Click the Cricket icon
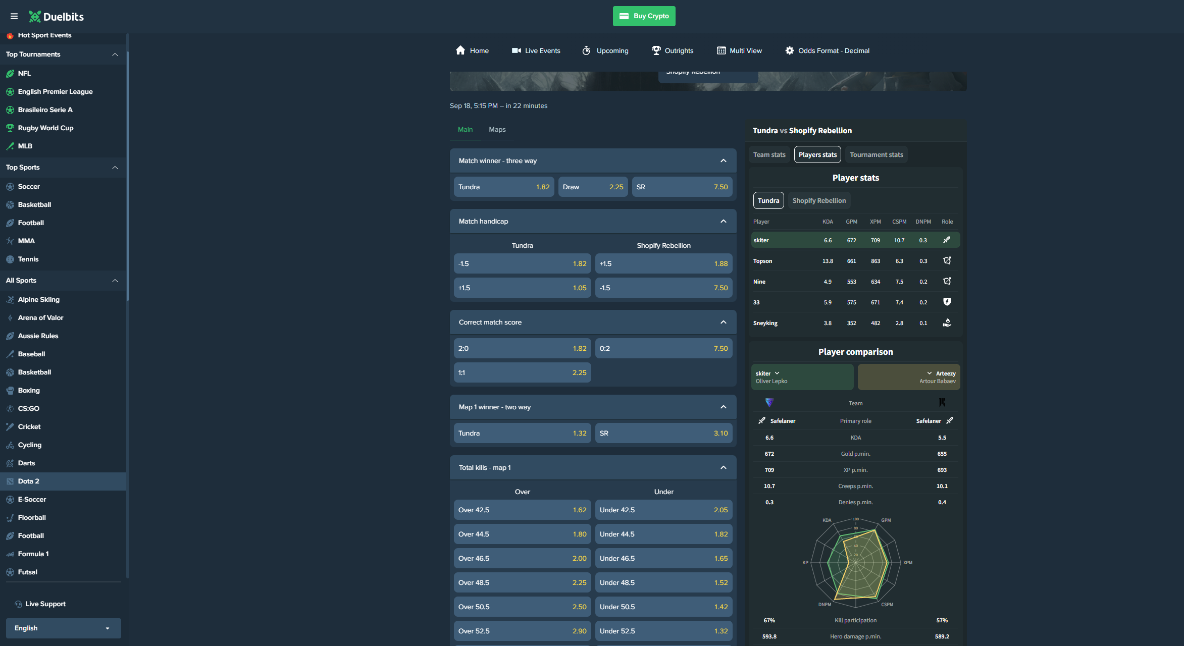Image resolution: width=1184 pixels, height=646 pixels. coord(10,427)
